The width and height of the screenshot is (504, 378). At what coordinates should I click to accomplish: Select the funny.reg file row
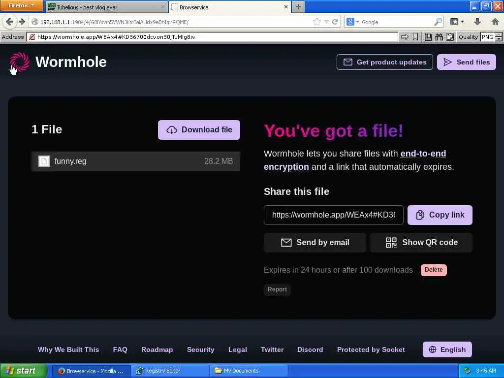pos(135,161)
